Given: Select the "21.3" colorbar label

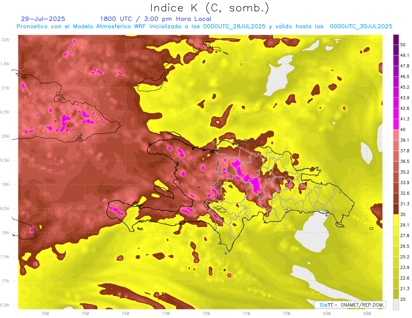Looking at the screenshot, I should (405, 289).
